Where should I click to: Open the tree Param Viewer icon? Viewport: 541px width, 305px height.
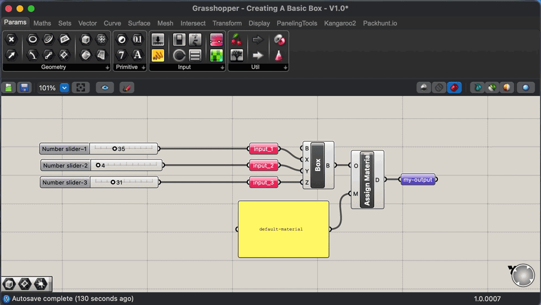(x=237, y=55)
